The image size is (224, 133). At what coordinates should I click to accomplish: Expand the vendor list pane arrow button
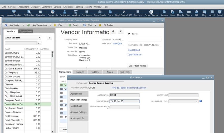click(50, 38)
